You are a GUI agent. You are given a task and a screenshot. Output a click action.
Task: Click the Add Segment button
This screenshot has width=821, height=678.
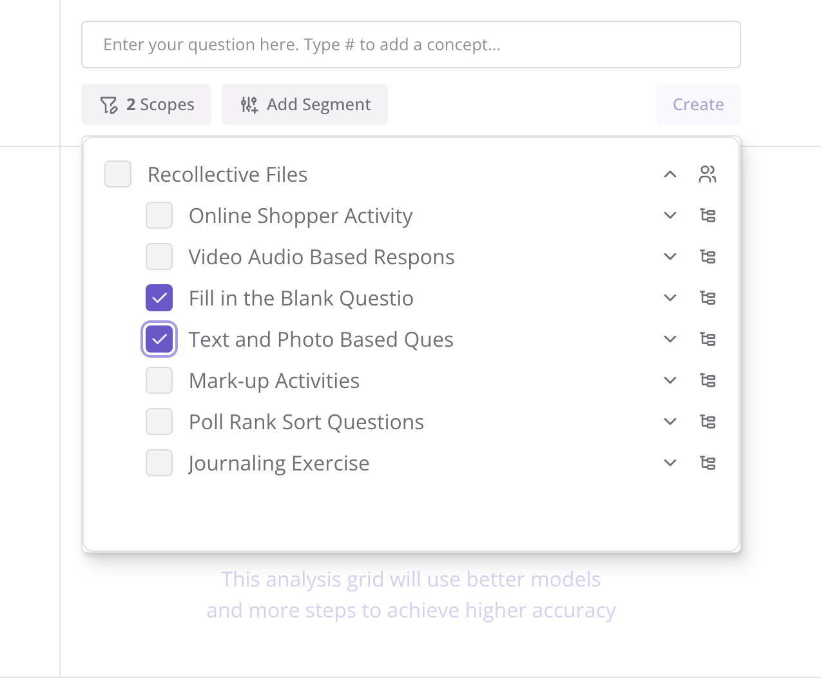click(305, 104)
